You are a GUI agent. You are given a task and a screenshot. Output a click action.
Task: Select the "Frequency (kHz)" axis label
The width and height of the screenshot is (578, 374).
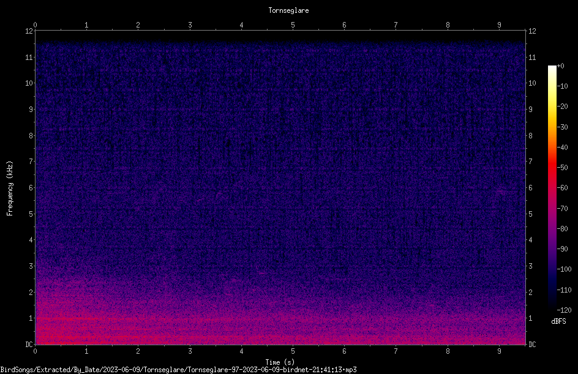10,189
